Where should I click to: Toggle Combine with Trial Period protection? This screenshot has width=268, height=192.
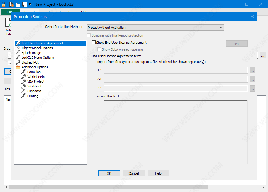coord(89,35)
